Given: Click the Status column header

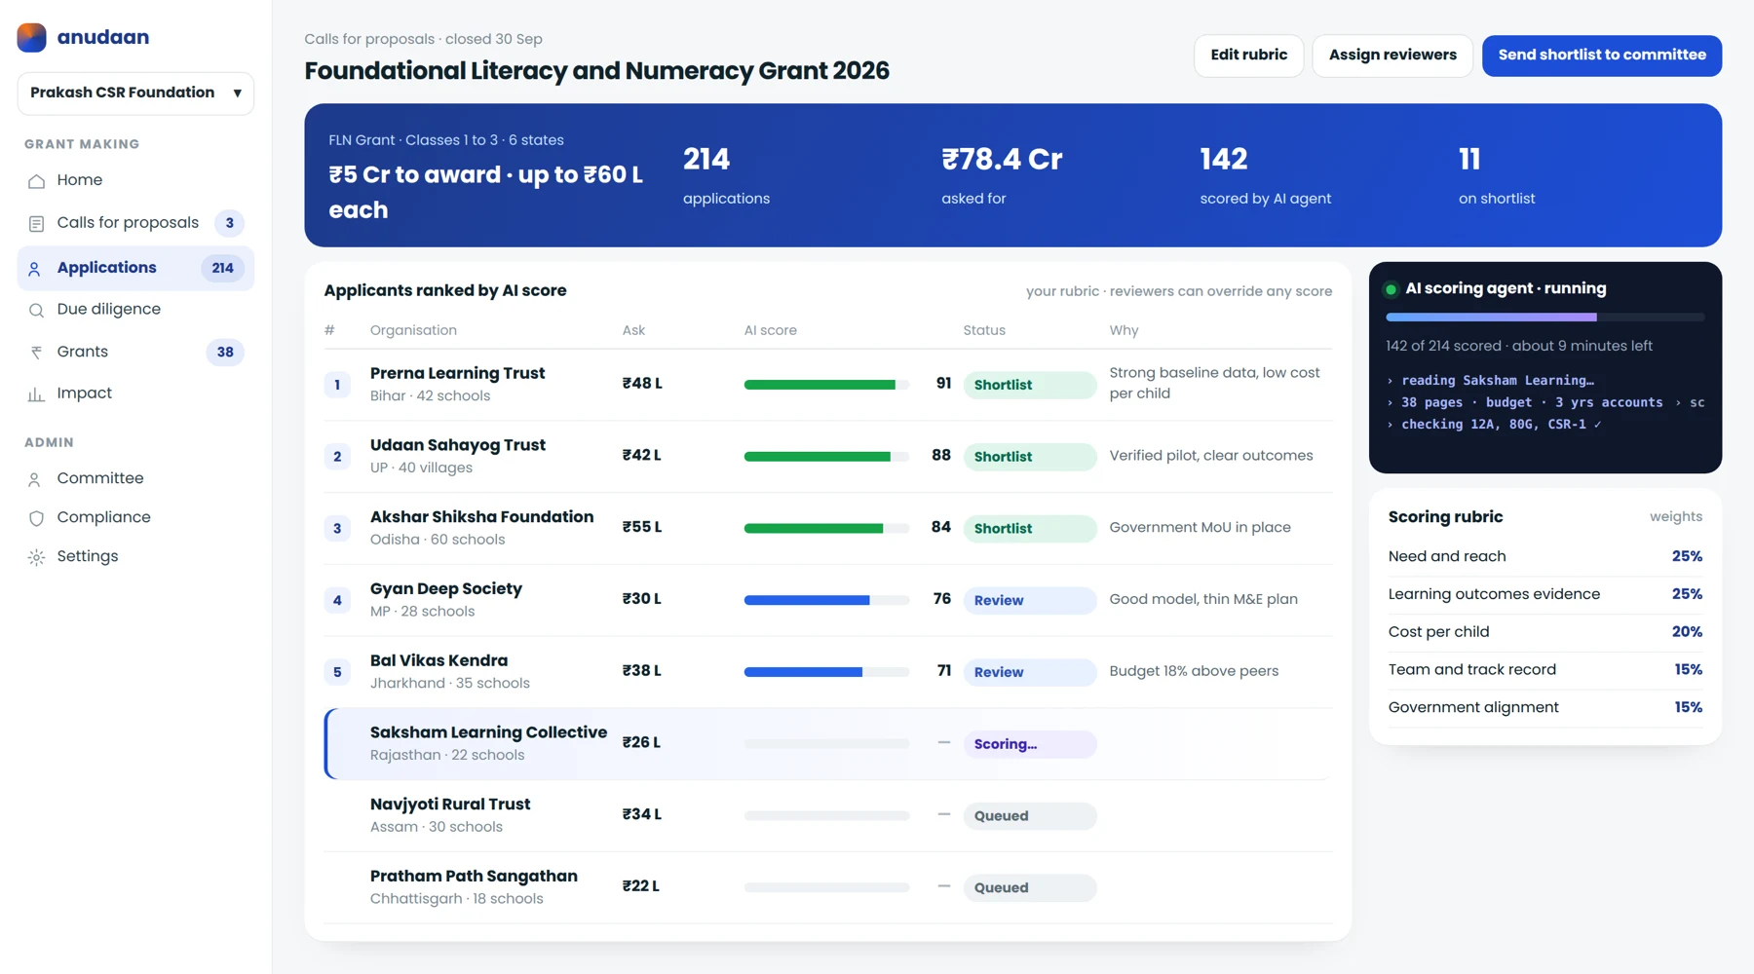Looking at the screenshot, I should (x=984, y=330).
